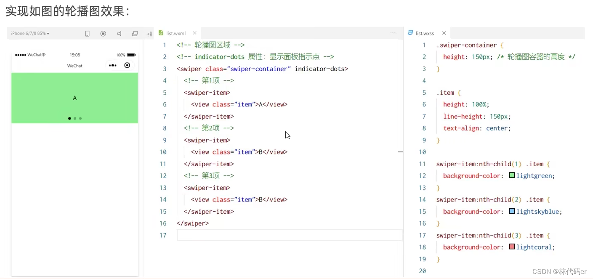Click the "swiper-container" class value in wxml
593x279 pixels.
(x=259, y=69)
